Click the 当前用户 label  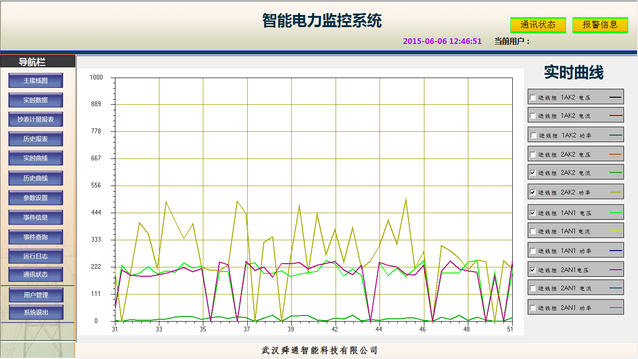pyautogui.click(x=512, y=41)
